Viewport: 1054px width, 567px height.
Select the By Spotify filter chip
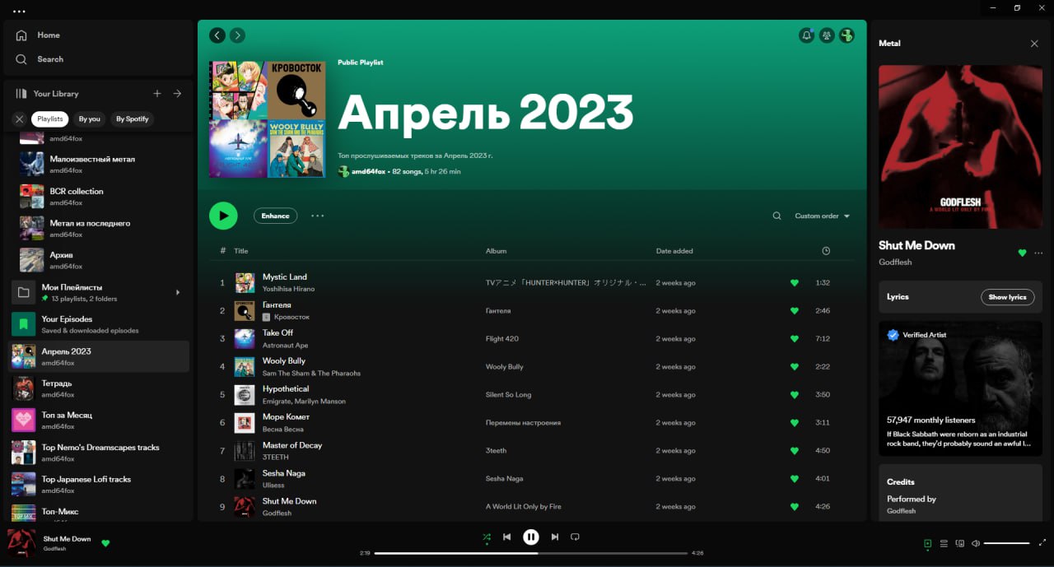[132, 119]
